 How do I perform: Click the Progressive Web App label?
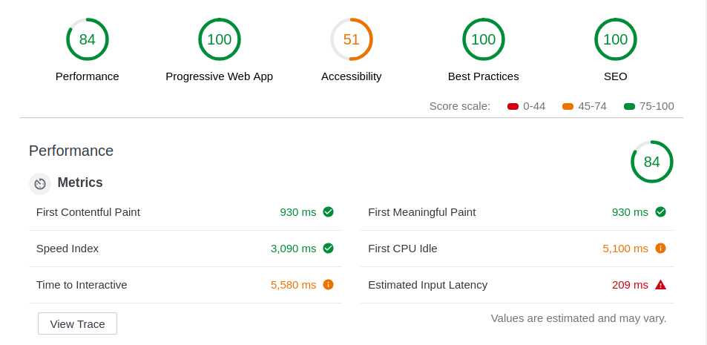(219, 76)
